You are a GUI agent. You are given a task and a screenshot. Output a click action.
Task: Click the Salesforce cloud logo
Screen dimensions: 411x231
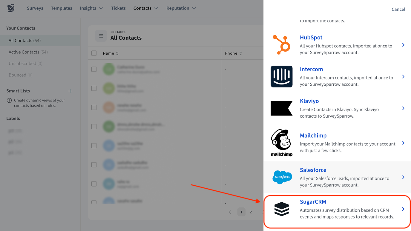(x=282, y=177)
